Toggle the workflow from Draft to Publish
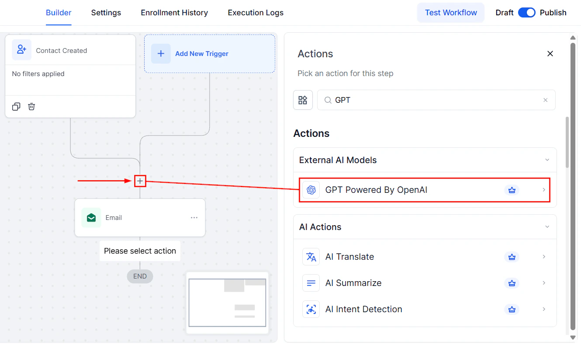The height and width of the screenshot is (345, 581). tap(527, 13)
